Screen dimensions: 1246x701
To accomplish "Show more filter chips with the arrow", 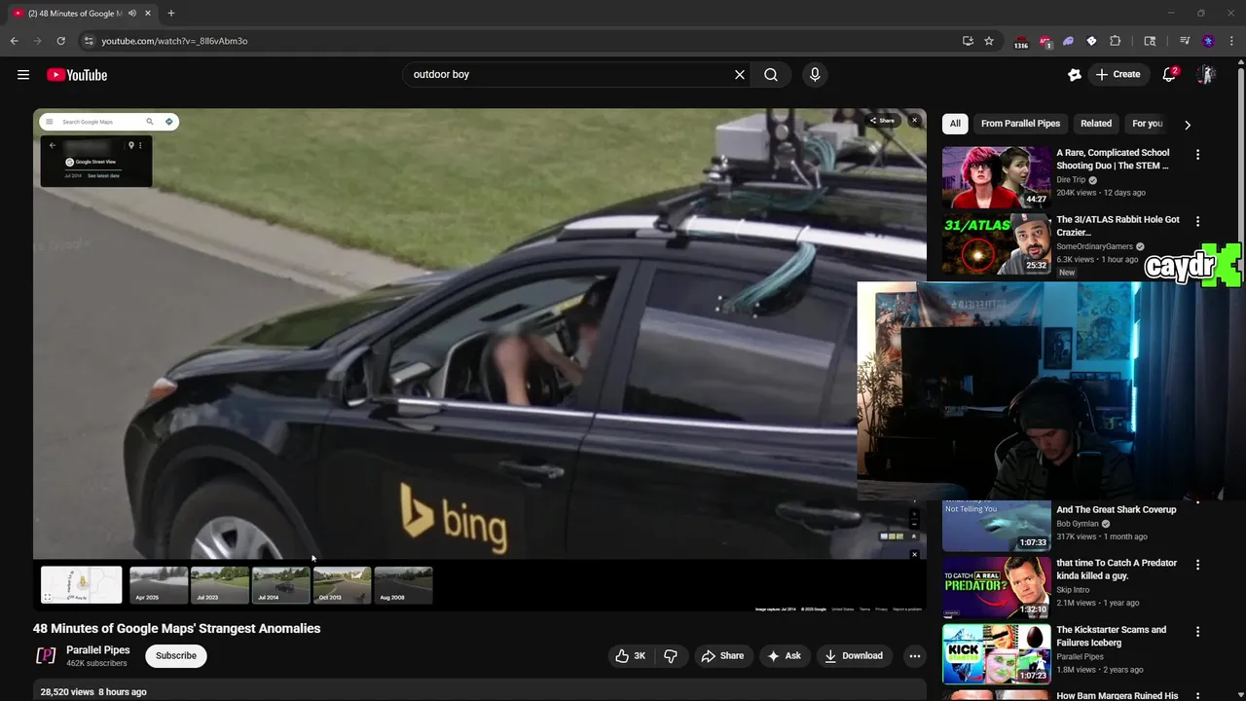I will [1188, 125].
